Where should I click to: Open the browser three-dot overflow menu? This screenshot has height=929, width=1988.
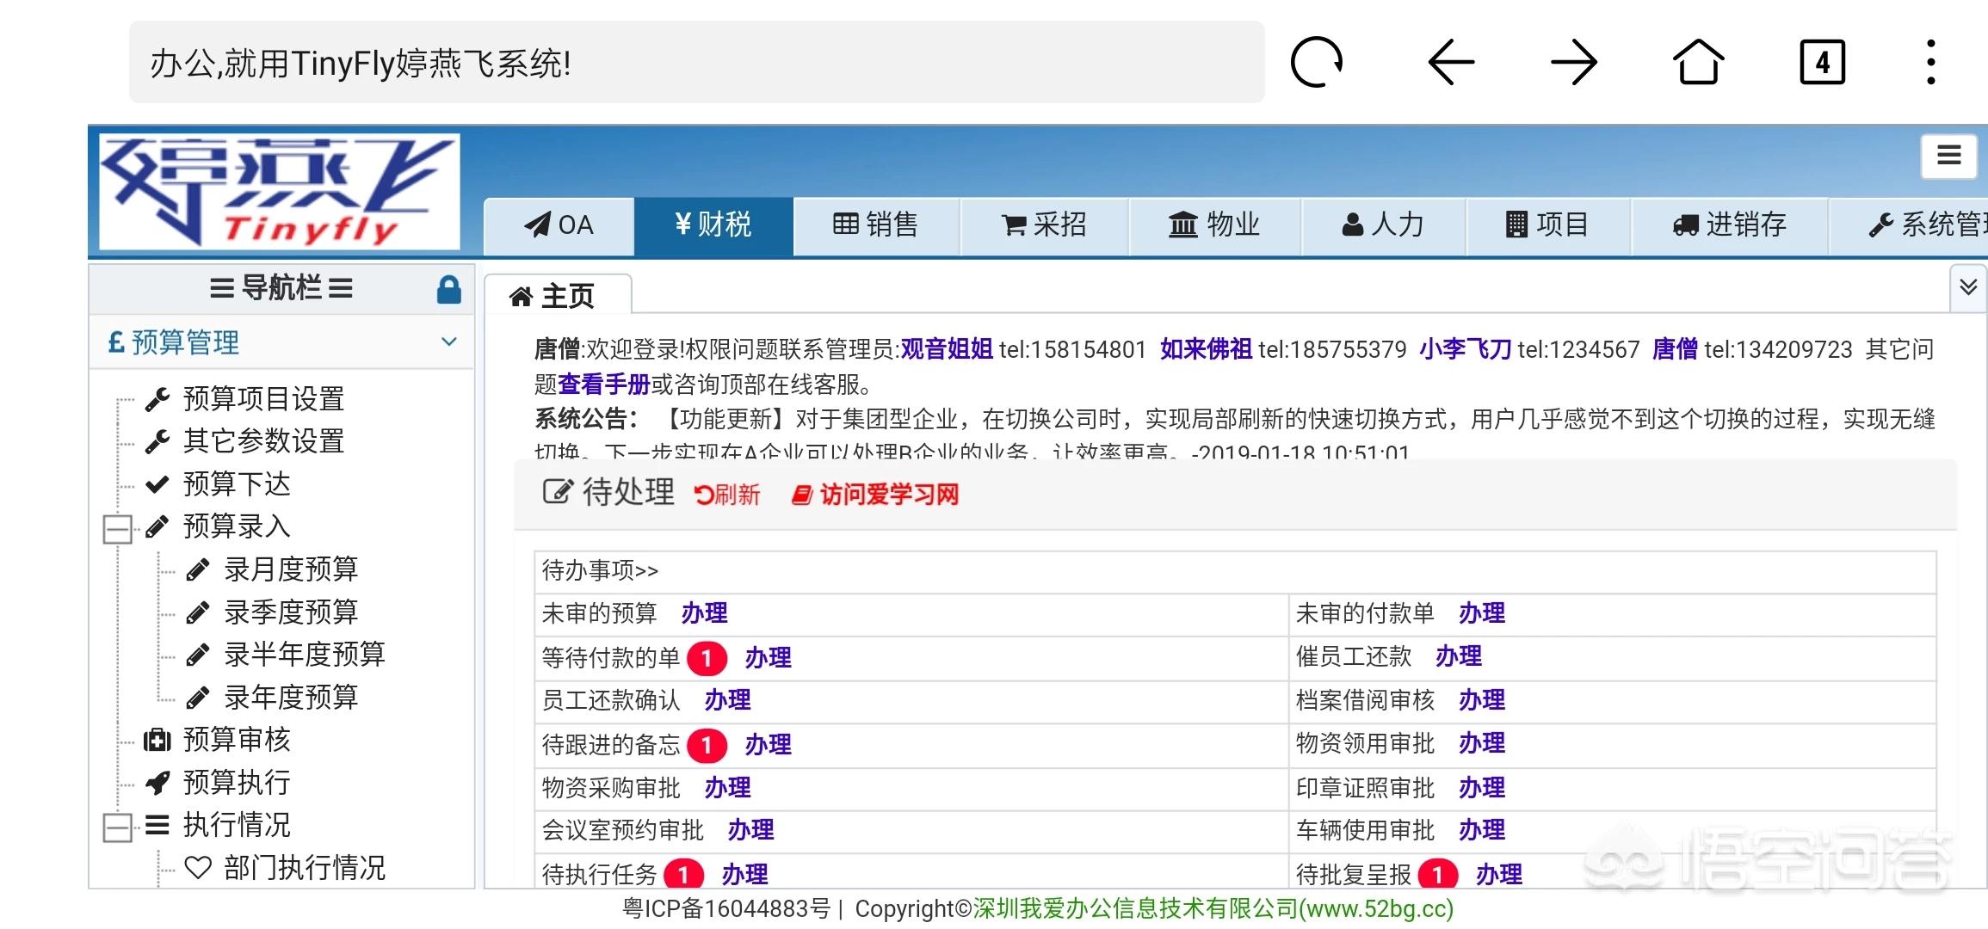tap(1931, 62)
